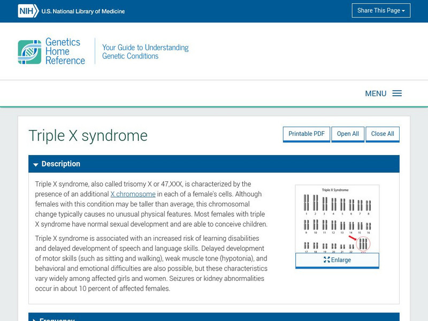Viewport: 428px width, 321px height.
Task: Click the Description header label
Action: click(61, 164)
